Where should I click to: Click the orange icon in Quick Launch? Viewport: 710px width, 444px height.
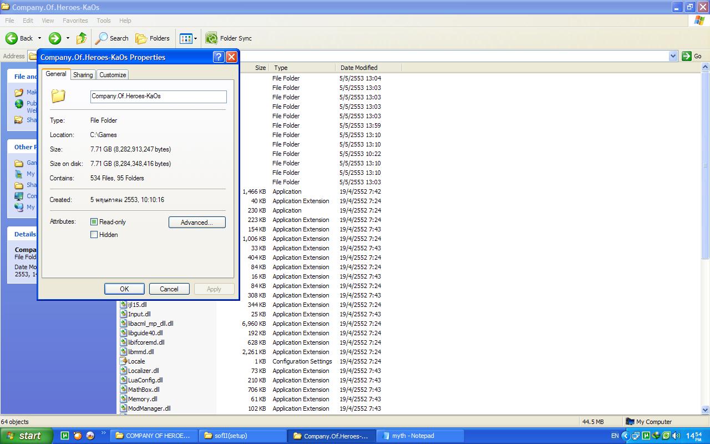coord(78,436)
